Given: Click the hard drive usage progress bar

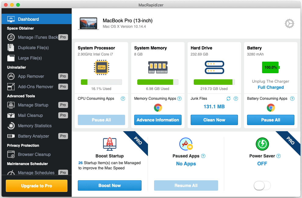Looking at the screenshot, I should pos(214,82).
